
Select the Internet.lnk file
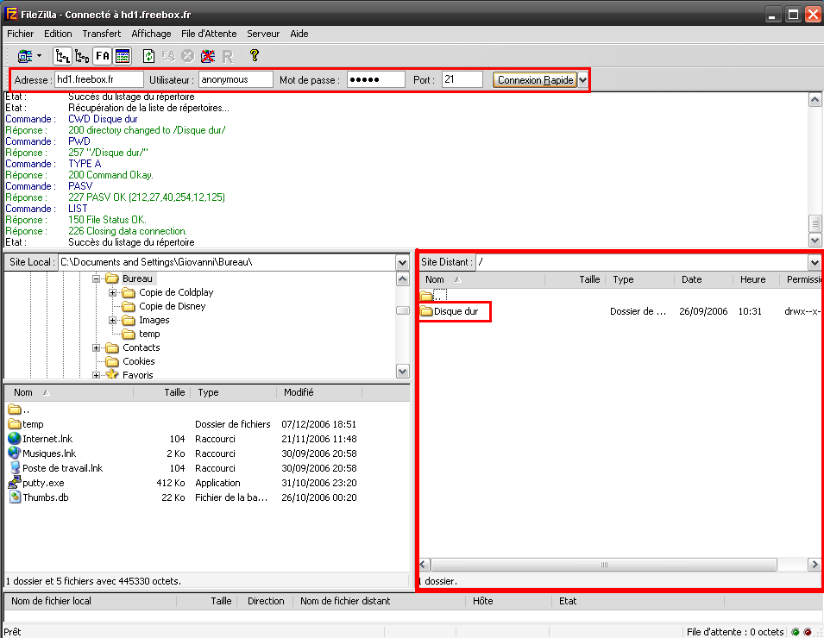click(x=47, y=439)
